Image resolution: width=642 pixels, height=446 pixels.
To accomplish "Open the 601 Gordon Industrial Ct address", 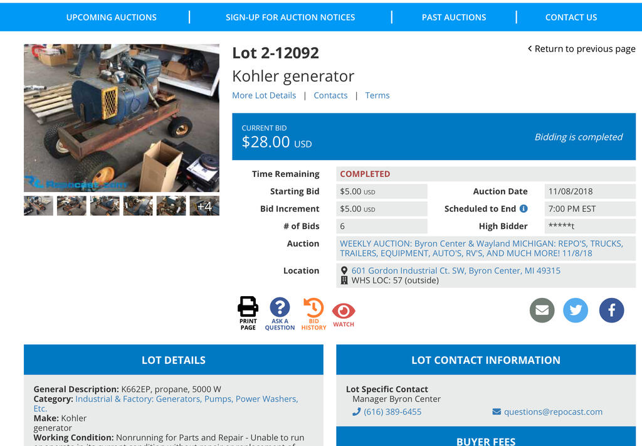I will pos(456,270).
